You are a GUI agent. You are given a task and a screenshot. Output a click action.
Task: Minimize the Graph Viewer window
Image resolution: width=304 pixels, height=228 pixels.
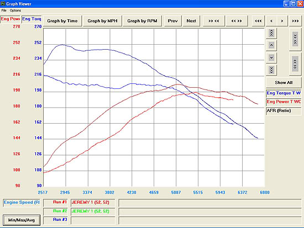(x=287, y=4)
